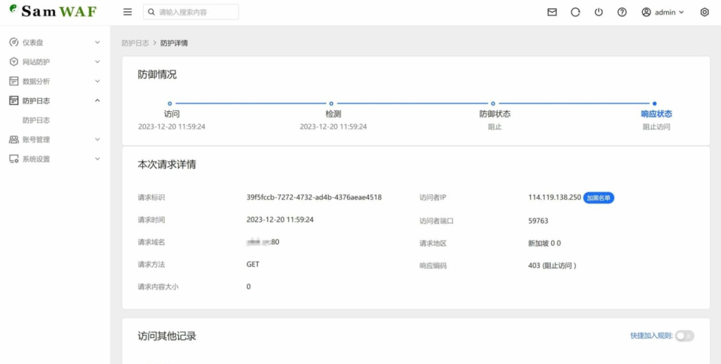Click the 本次请求详情 section heading
Image resolution: width=721 pixels, height=364 pixels.
[x=167, y=165]
